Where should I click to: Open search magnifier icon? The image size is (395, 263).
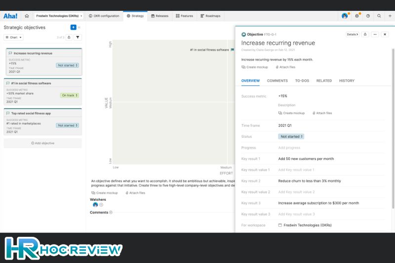[379, 16]
